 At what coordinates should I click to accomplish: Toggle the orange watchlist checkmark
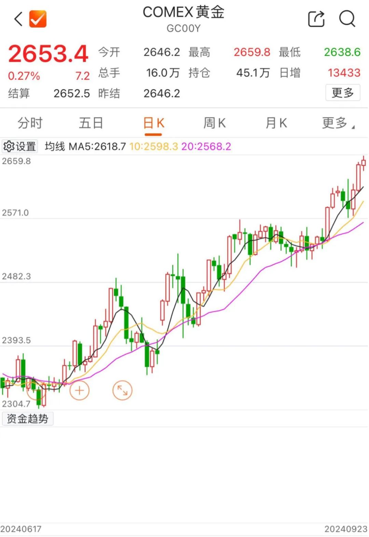click(x=38, y=19)
